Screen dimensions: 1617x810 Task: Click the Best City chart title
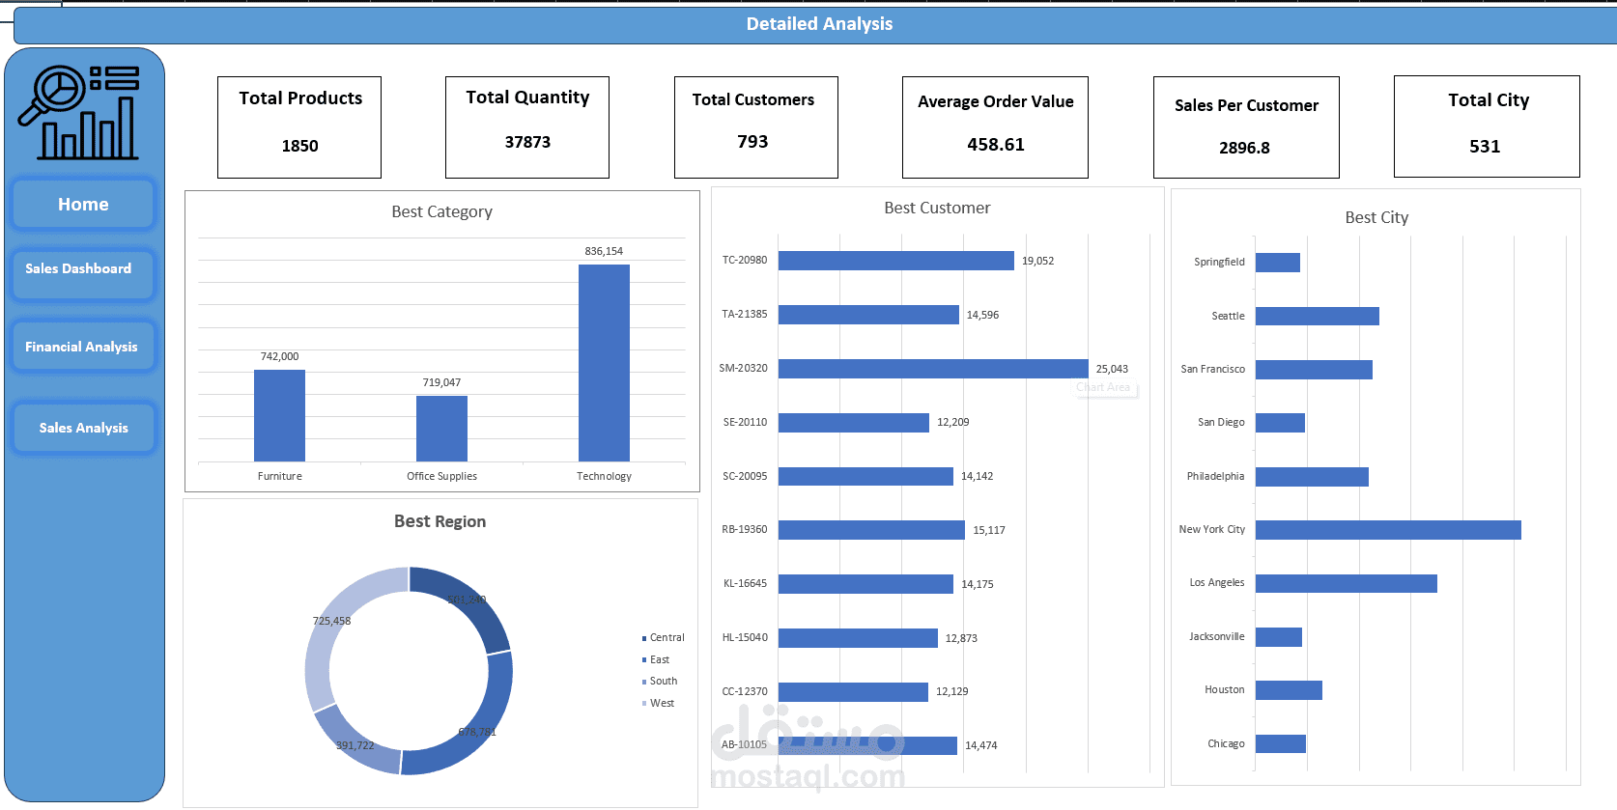coord(1376,217)
